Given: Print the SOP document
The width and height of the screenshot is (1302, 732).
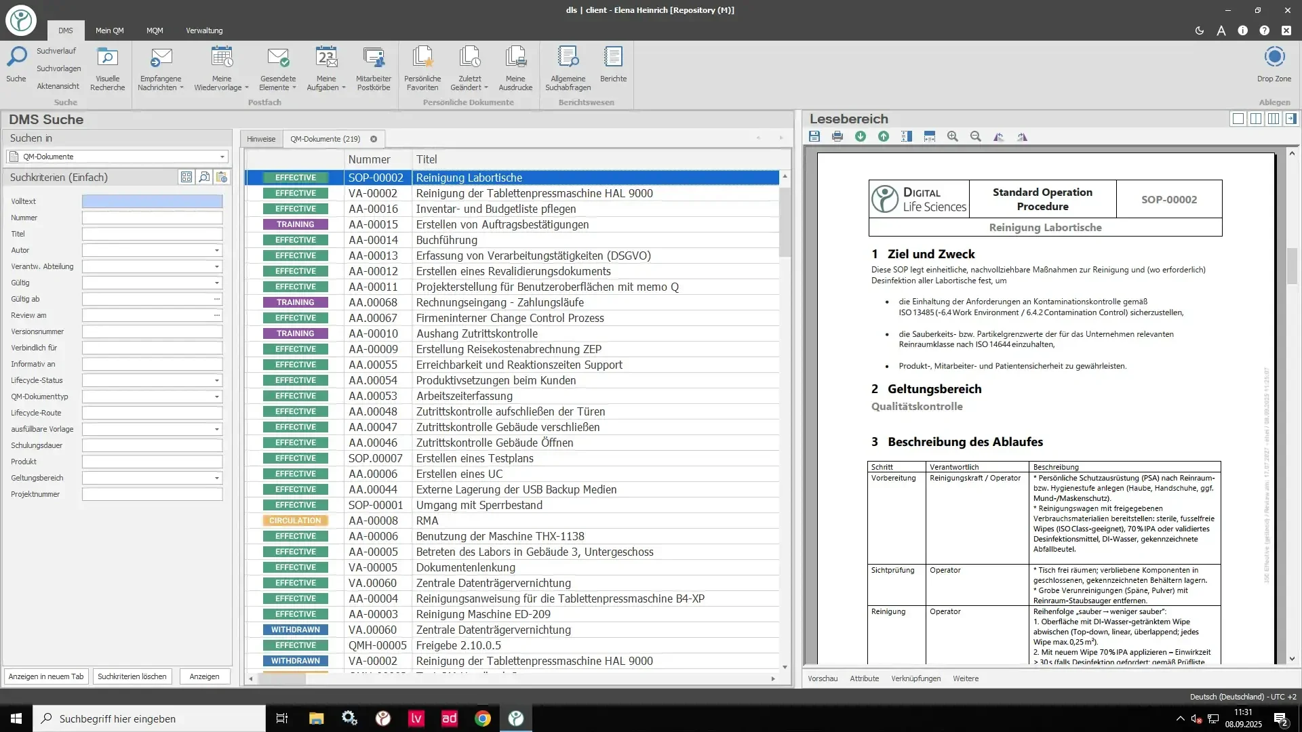Looking at the screenshot, I should (x=837, y=136).
